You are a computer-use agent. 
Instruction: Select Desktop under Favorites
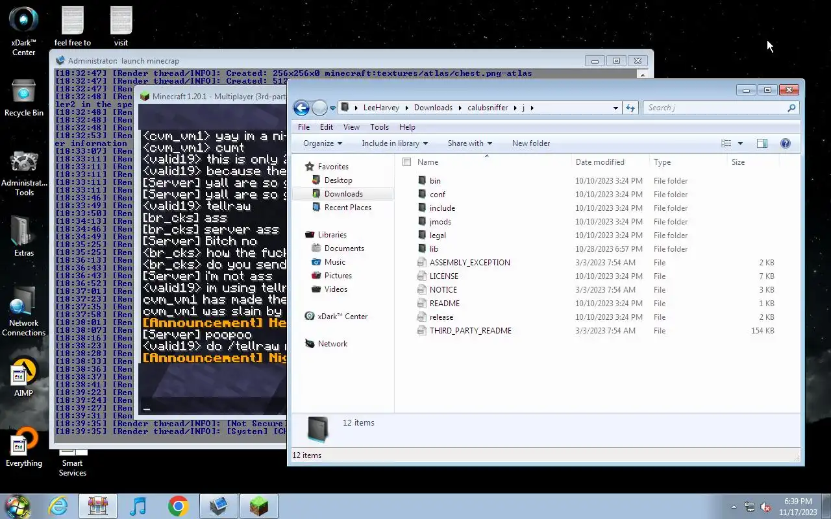[x=338, y=180]
